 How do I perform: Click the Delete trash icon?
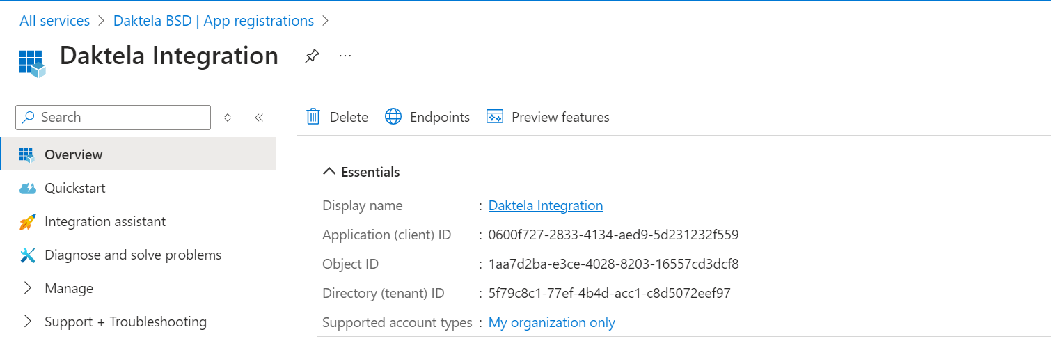coord(314,117)
